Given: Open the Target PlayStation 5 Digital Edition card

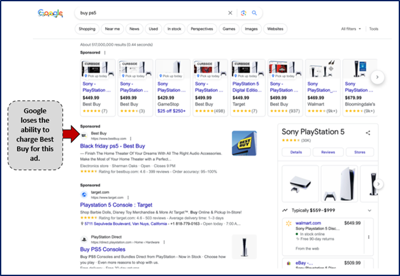Looking at the screenshot, I should click(x=248, y=87).
